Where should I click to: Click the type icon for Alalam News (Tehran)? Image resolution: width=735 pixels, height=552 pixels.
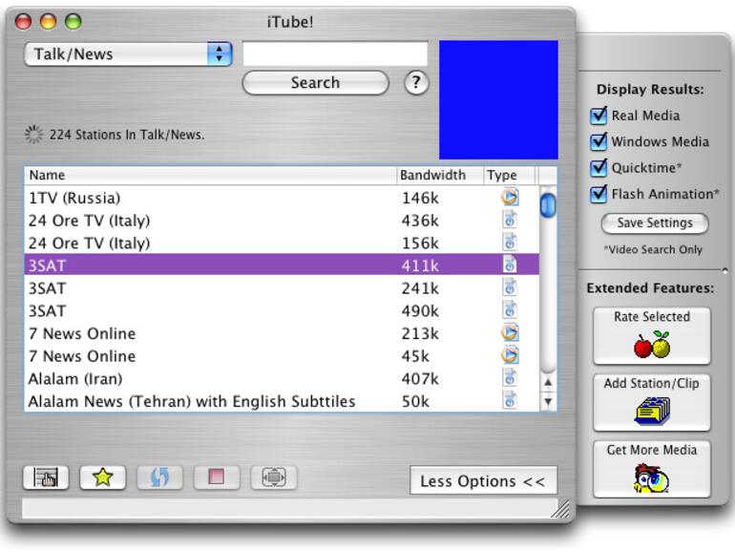pyautogui.click(x=510, y=400)
